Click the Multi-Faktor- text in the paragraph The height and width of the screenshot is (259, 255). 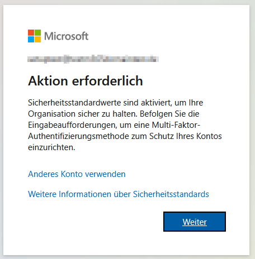(x=176, y=125)
